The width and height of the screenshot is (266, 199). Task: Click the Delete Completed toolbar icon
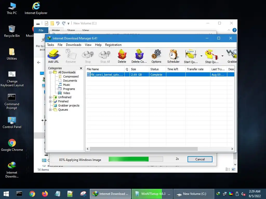click(x=139, y=56)
